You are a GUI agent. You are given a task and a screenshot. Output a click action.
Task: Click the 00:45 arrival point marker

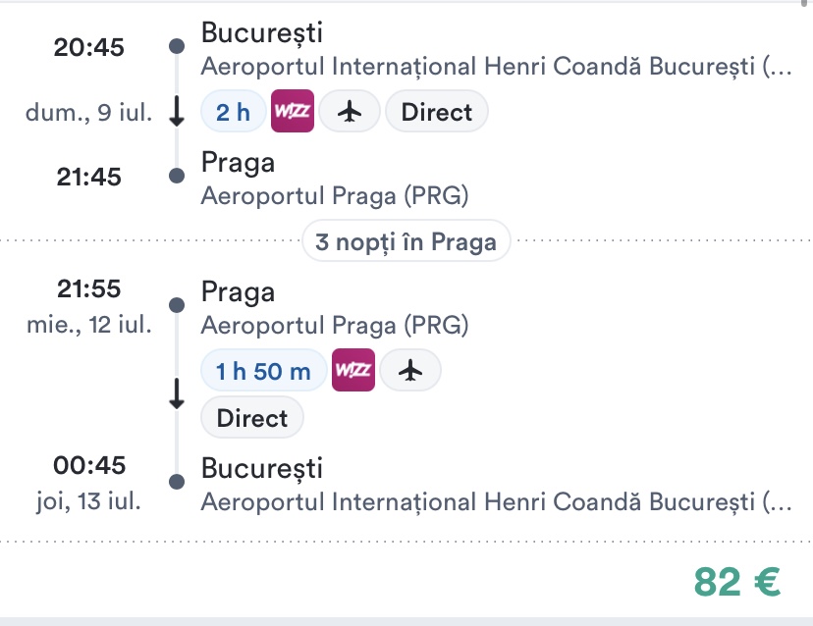177,482
